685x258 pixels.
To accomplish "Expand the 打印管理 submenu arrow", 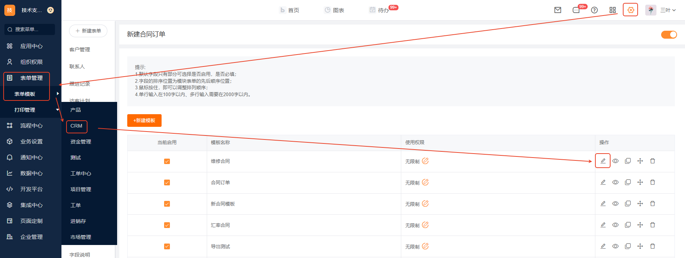I will coord(57,110).
